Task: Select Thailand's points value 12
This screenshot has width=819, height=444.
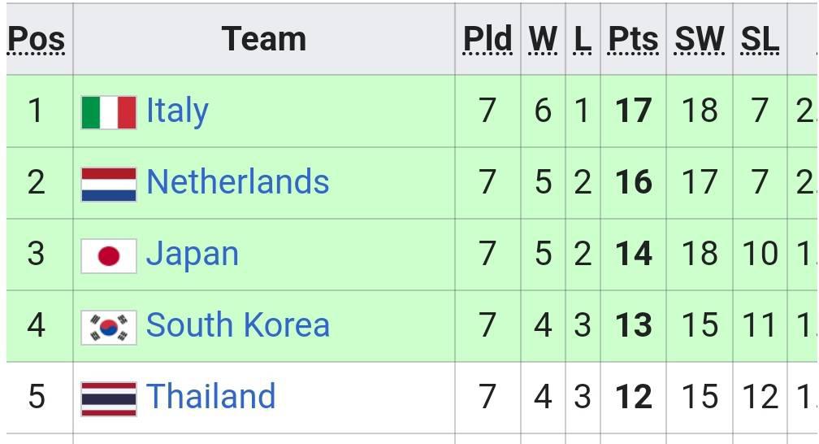Action: [633, 397]
